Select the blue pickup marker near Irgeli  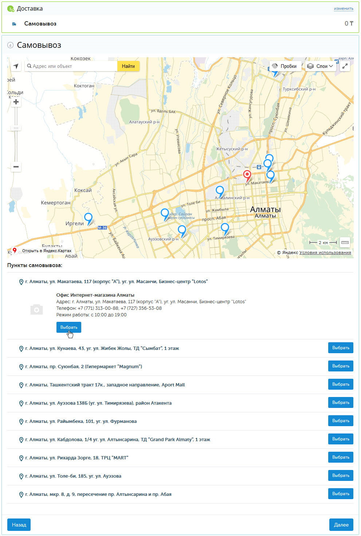88,218
